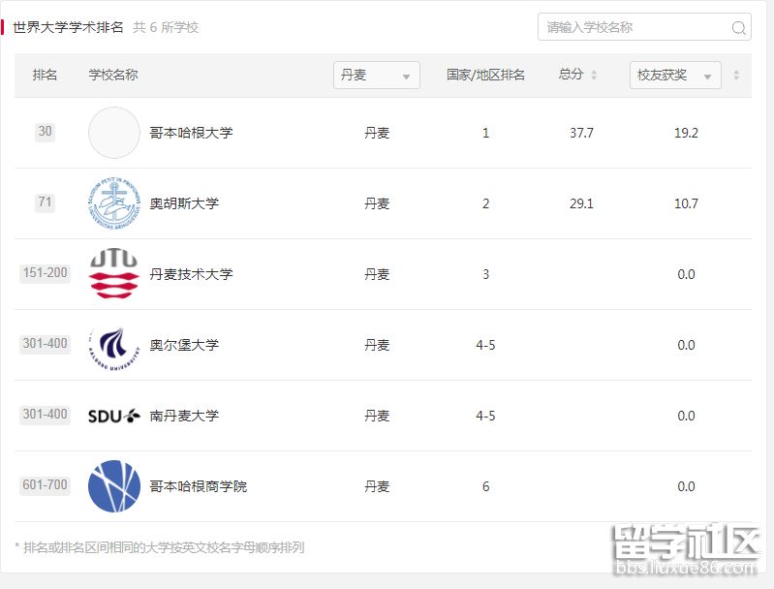The width and height of the screenshot is (774, 589).
Task: Open the 丹麦 country filter dropdown
Action: click(377, 75)
